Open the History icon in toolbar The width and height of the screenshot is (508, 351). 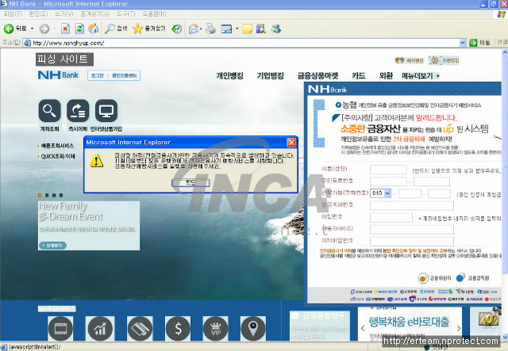pyautogui.click(x=176, y=29)
